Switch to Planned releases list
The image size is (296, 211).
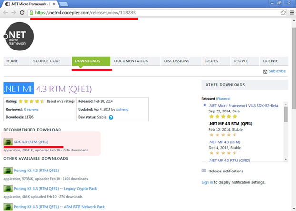[x=223, y=99]
